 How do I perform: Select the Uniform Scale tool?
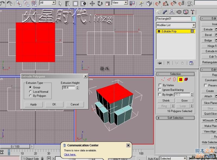107,3
